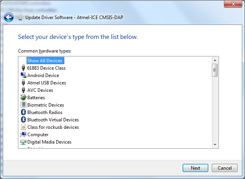This screenshot has height=179, width=245.
Task: Choose Digital Media Devices from the list
Action: 49,142
